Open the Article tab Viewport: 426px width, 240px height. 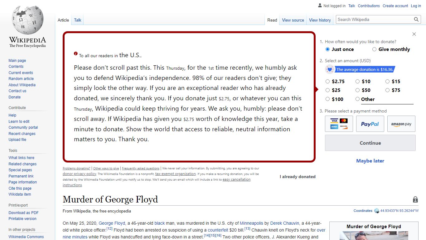(x=63, y=20)
